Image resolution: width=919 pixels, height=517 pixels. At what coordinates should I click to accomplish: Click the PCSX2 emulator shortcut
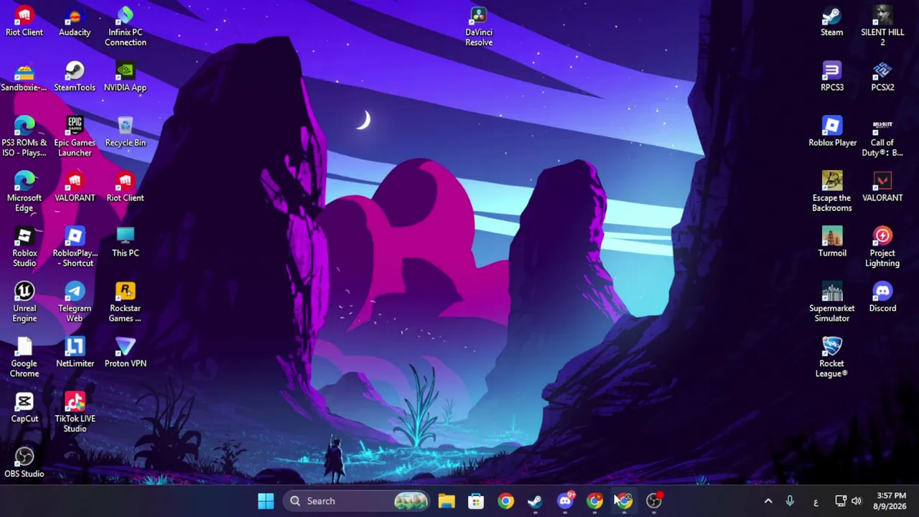point(882,77)
